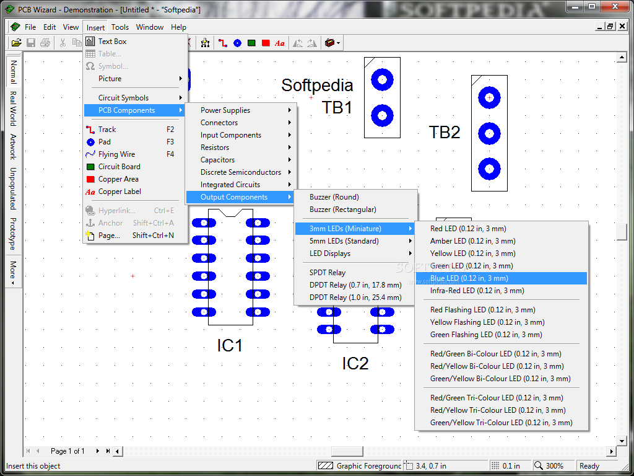The image size is (634, 476).
Task: Click the Save disk toolbar icon
Action: 31,43
